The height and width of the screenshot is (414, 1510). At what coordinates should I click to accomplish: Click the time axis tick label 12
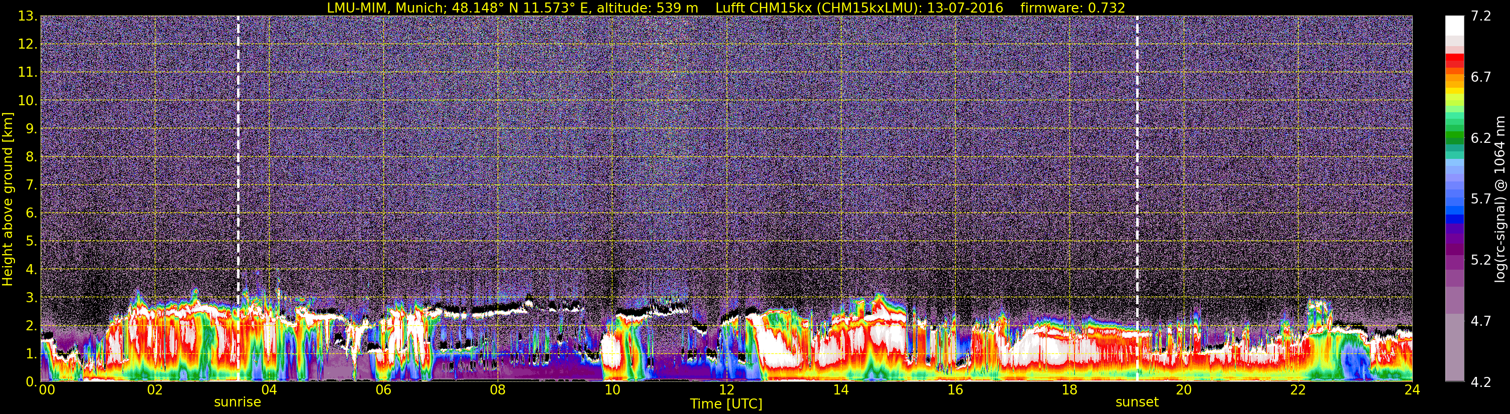tap(726, 390)
